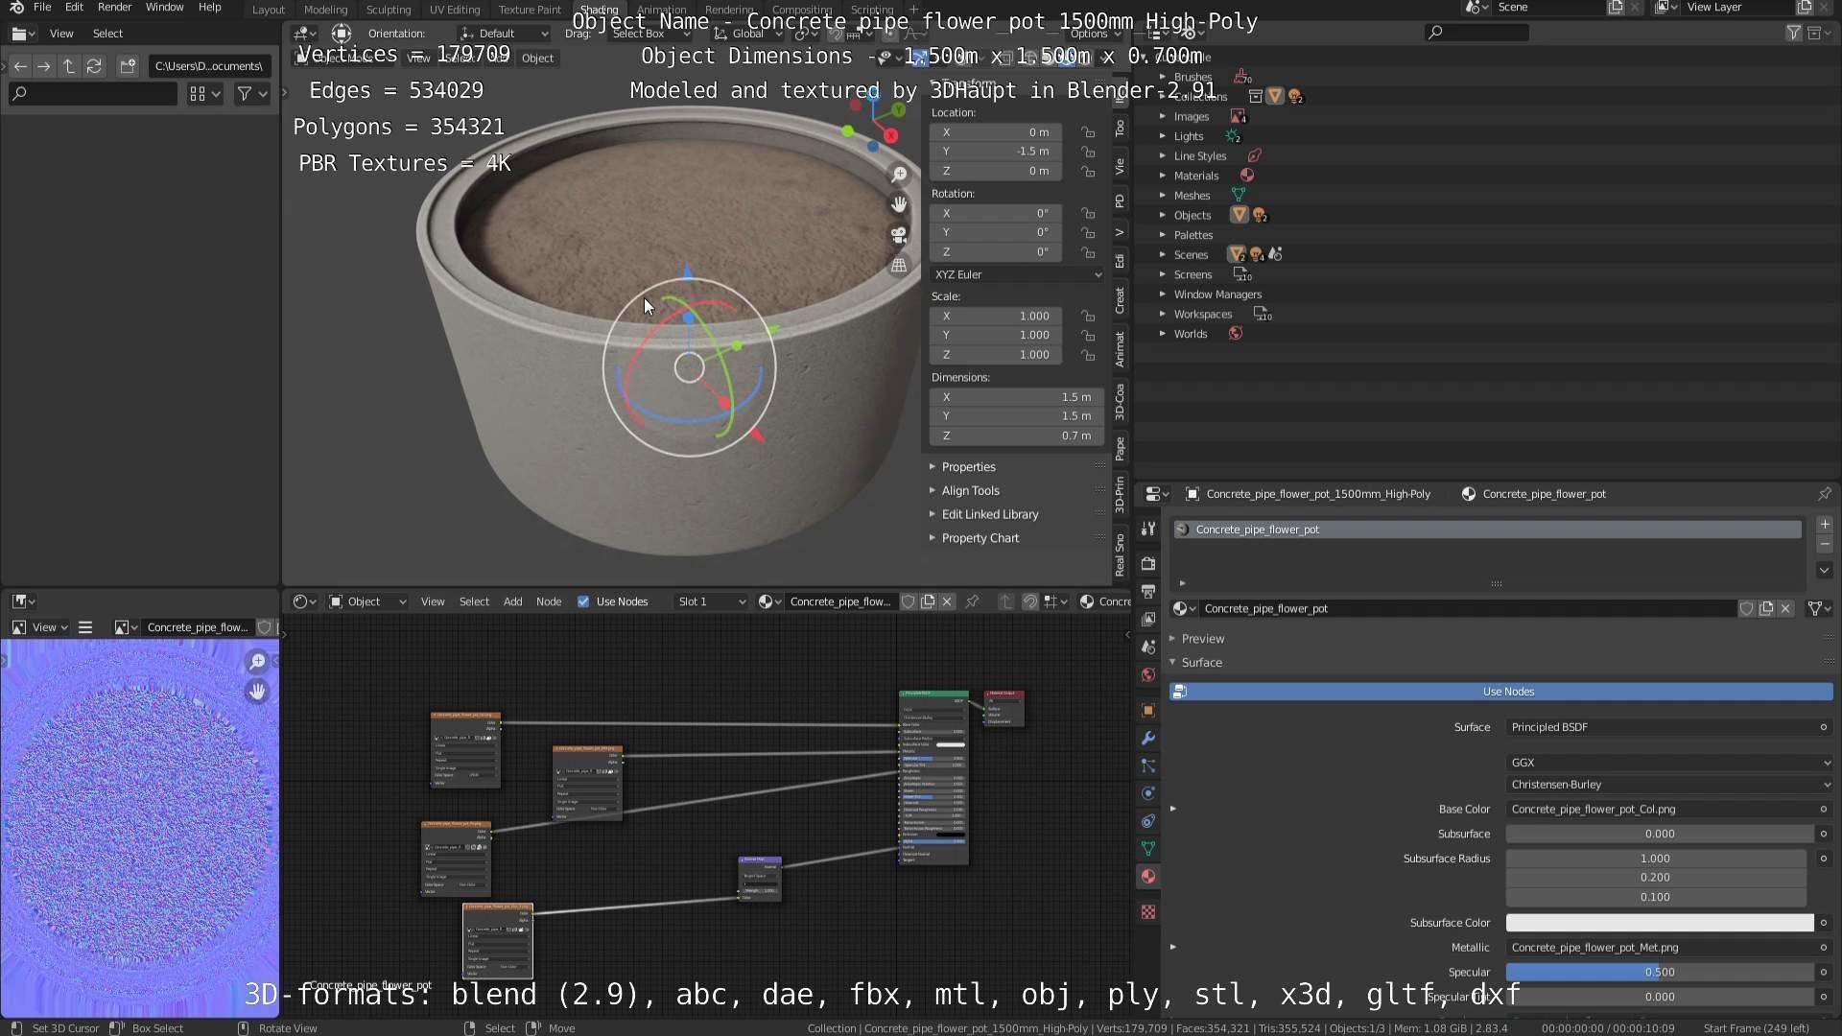Open the Render menu
The width and height of the screenshot is (1842, 1036).
pyautogui.click(x=114, y=8)
